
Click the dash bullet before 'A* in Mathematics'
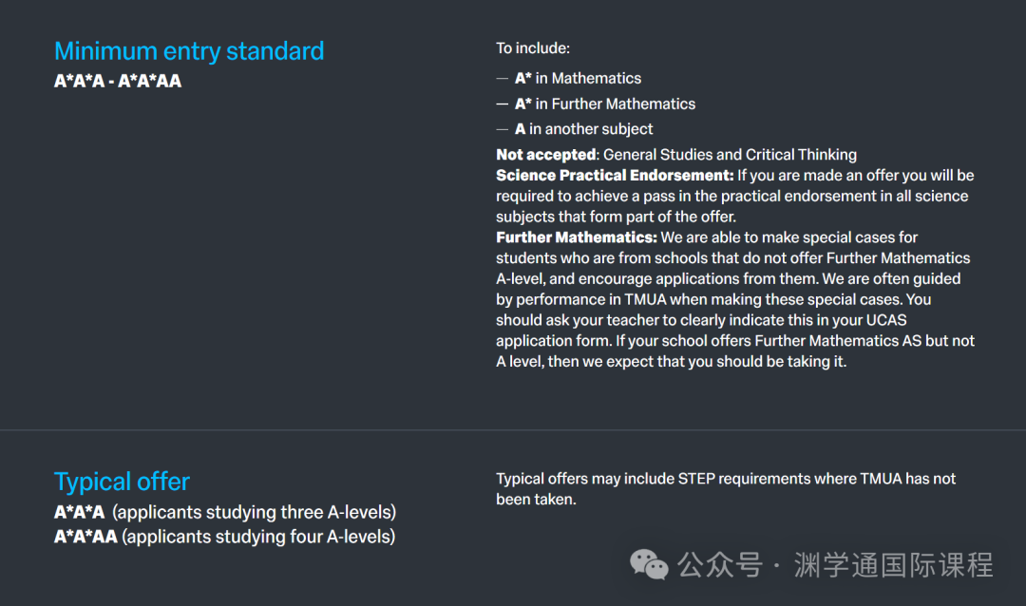click(502, 79)
